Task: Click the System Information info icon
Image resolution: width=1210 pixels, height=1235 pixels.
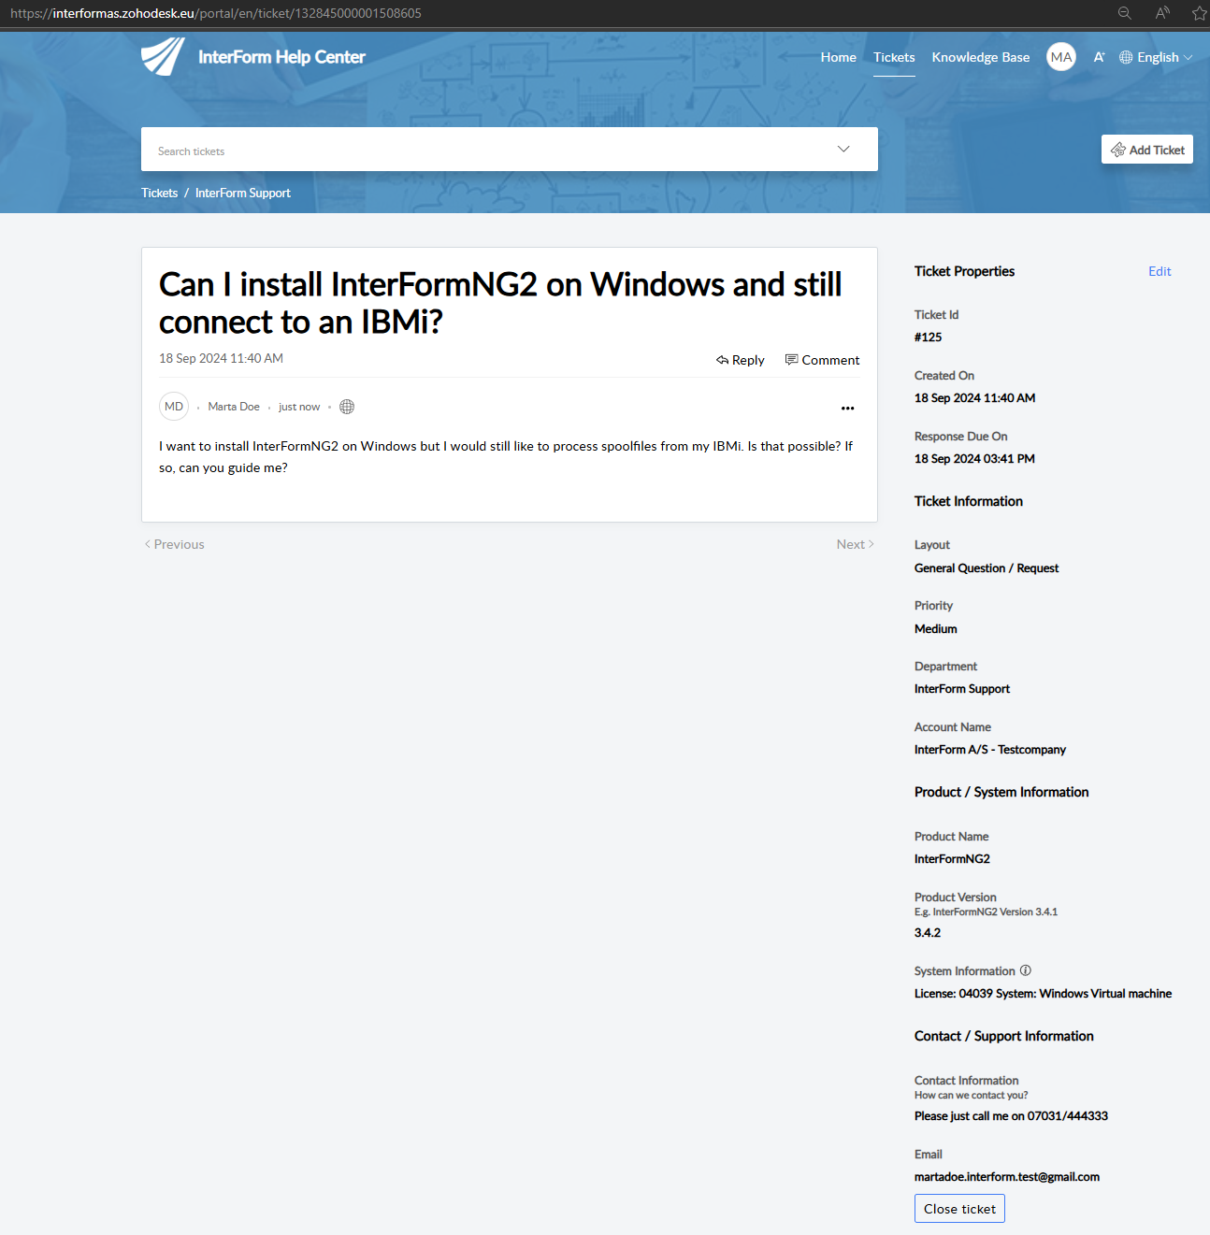Action: tap(1026, 970)
